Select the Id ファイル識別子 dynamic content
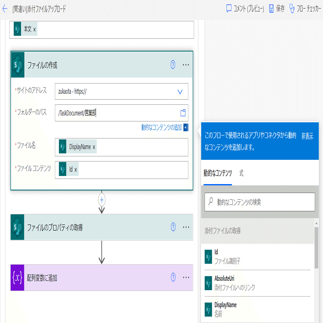The width and height of the screenshot is (323, 323). pos(257,257)
